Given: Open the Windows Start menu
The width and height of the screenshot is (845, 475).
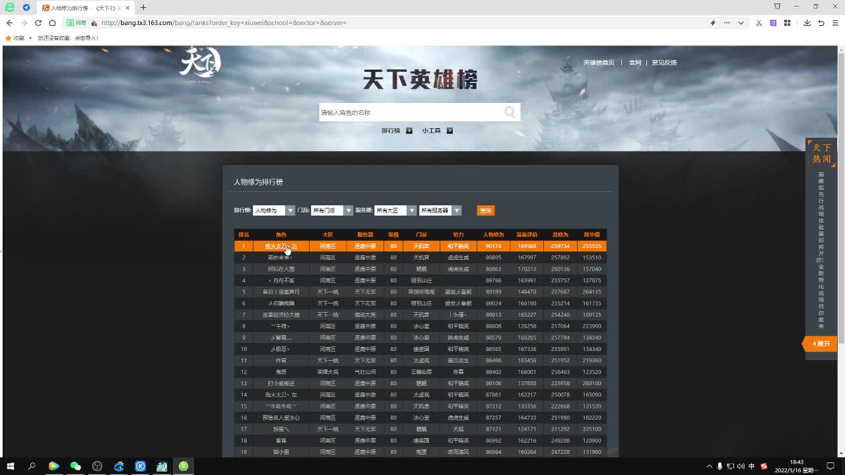Looking at the screenshot, I should 10,466.
